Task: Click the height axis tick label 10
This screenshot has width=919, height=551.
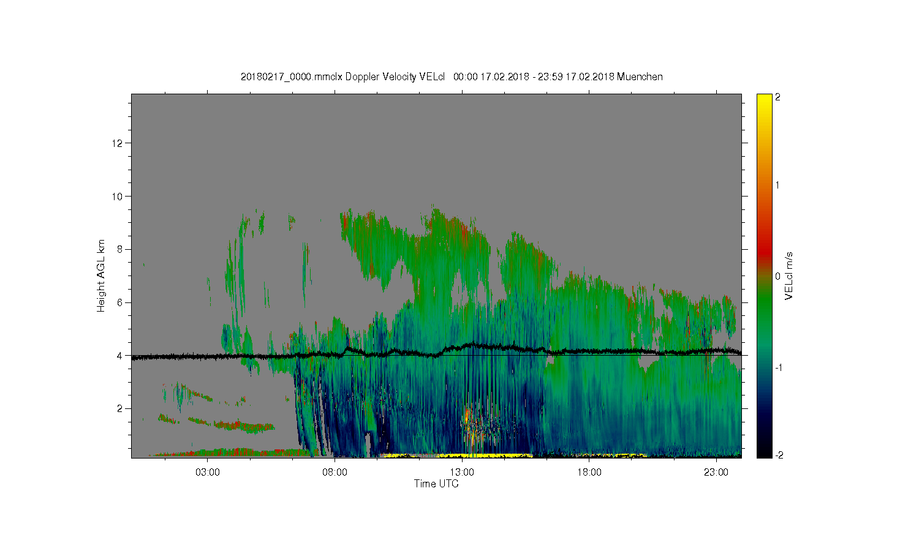Action: click(x=118, y=197)
